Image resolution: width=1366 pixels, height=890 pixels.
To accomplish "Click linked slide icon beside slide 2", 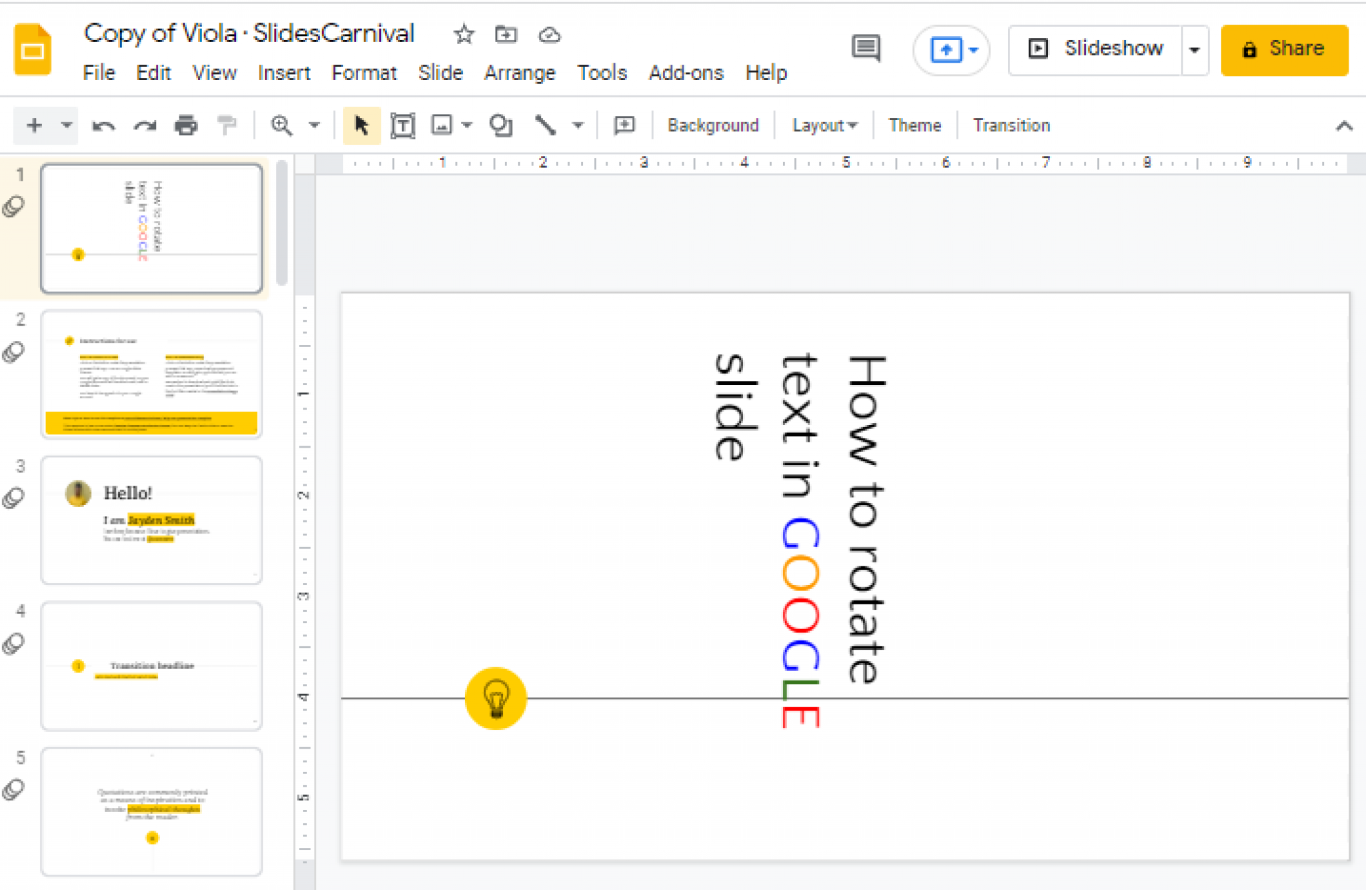I will pyautogui.click(x=13, y=352).
